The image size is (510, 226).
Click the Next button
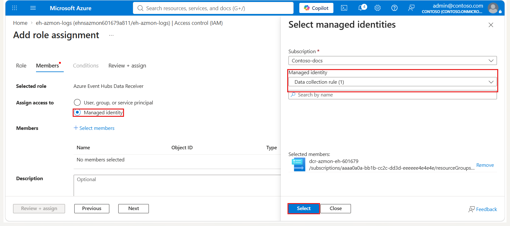134,208
